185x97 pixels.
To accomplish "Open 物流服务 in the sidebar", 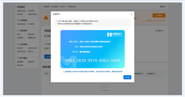I will (20, 38).
